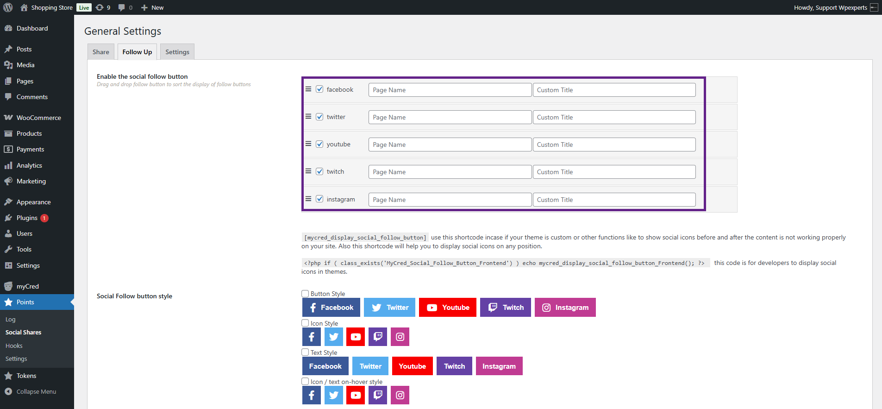
Task: Click the drag handle beside facebook
Action: 308,89
